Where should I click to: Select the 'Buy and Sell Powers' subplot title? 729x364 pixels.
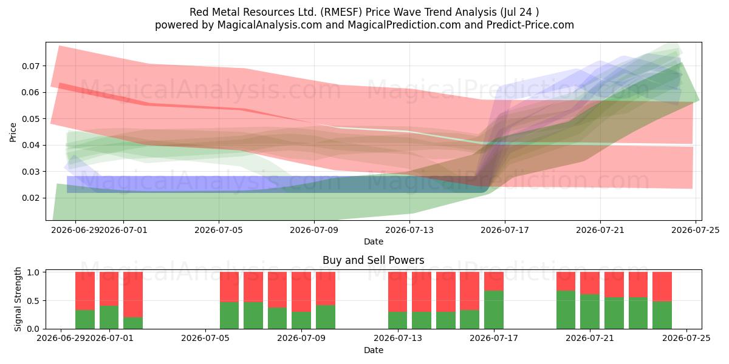[373, 260]
